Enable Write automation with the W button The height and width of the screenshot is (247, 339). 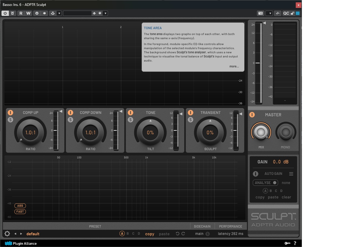(28, 13)
